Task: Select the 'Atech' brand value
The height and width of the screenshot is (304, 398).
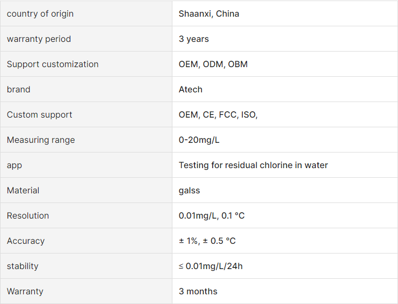Action: coord(191,89)
